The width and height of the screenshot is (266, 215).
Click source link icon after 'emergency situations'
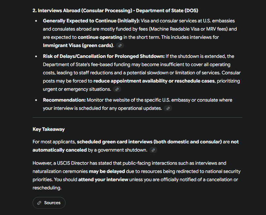click(117, 89)
